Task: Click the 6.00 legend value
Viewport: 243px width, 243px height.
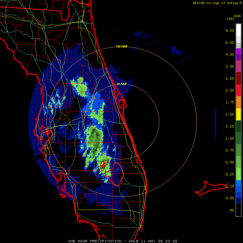Action: point(230,42)
